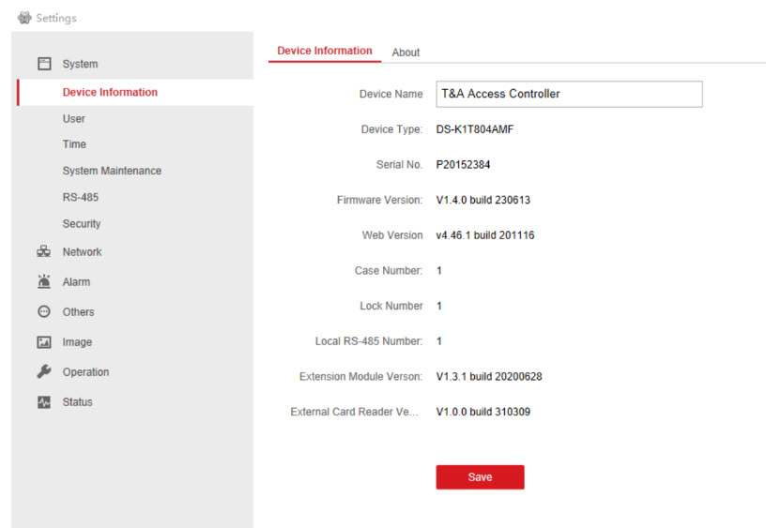Click the Device Name text field
The image size is (766, 528).
point(569,94)
